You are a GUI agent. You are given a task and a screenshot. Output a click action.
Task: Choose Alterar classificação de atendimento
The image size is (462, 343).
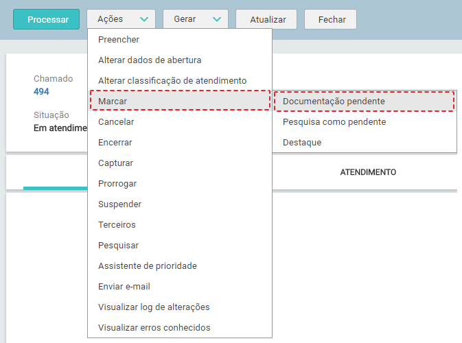click(x=180, y=81)
